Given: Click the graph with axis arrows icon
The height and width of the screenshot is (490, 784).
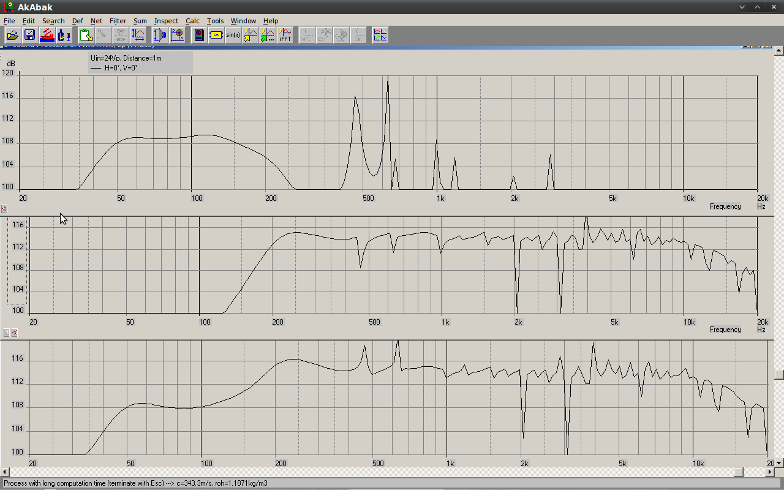Looking at the screenshot, I should pos(138,35).
